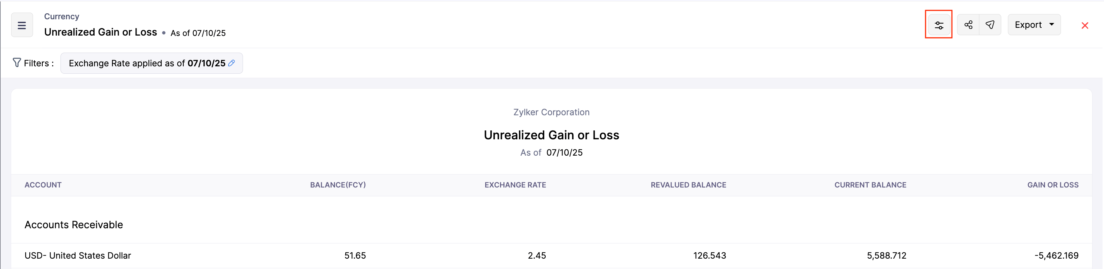
Task: Click the Export dropdown arrow
Action: (1052, 25)
